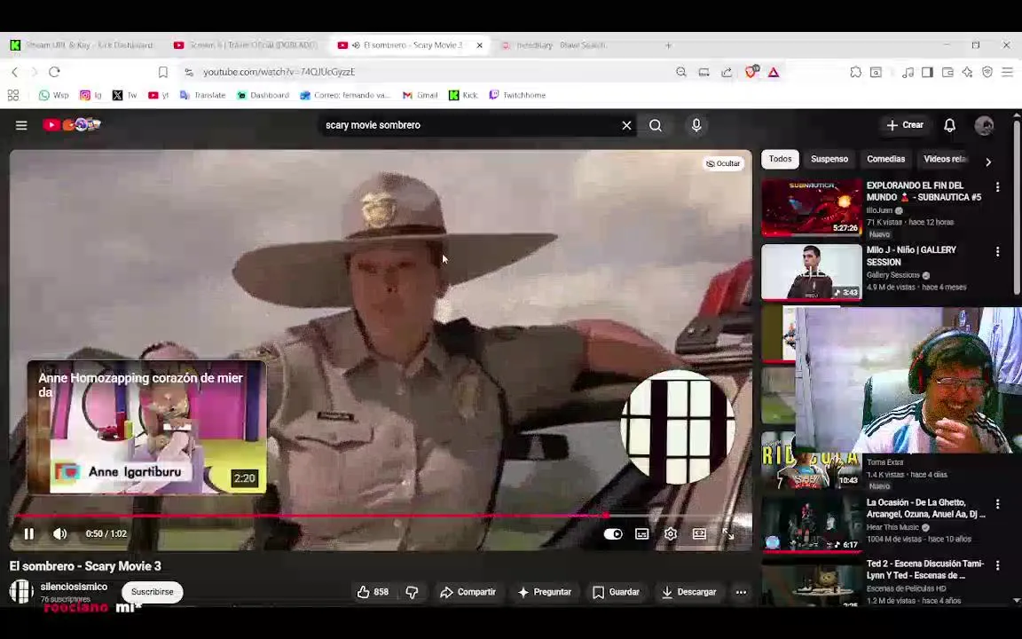Open browser extensions puzzle icon
Screen dimensions: 1022x639
click(x=855, y=72)
